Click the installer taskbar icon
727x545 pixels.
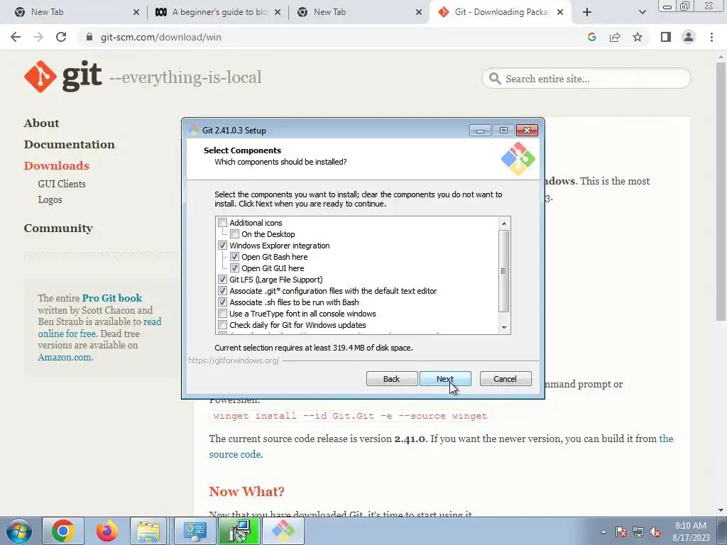pyautogui.click(x=239, y=531)
